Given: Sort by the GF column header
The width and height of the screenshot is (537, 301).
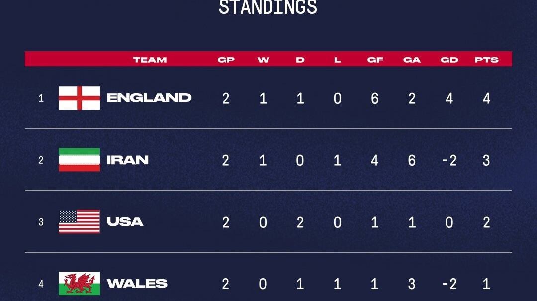Looking at the screenshot, I should tap(375, 60).
